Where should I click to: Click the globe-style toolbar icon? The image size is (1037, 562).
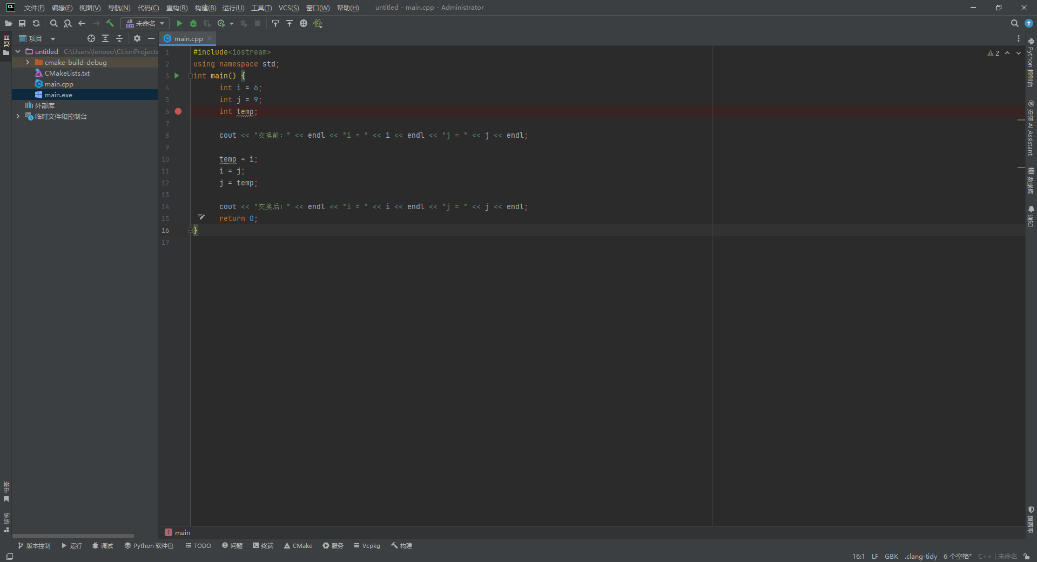click(304, 23)
